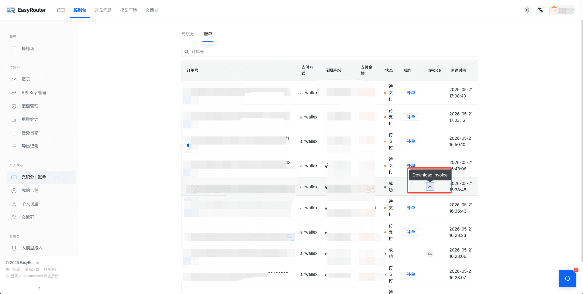Click the 状态 column header

(x=389, y=70)
